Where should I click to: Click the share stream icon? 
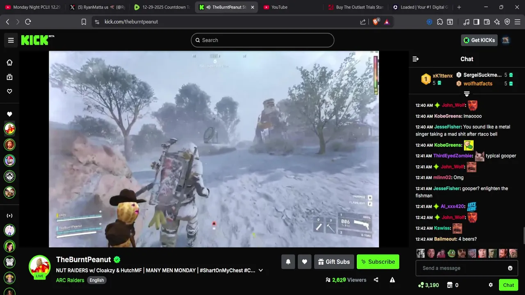(376, 280)
